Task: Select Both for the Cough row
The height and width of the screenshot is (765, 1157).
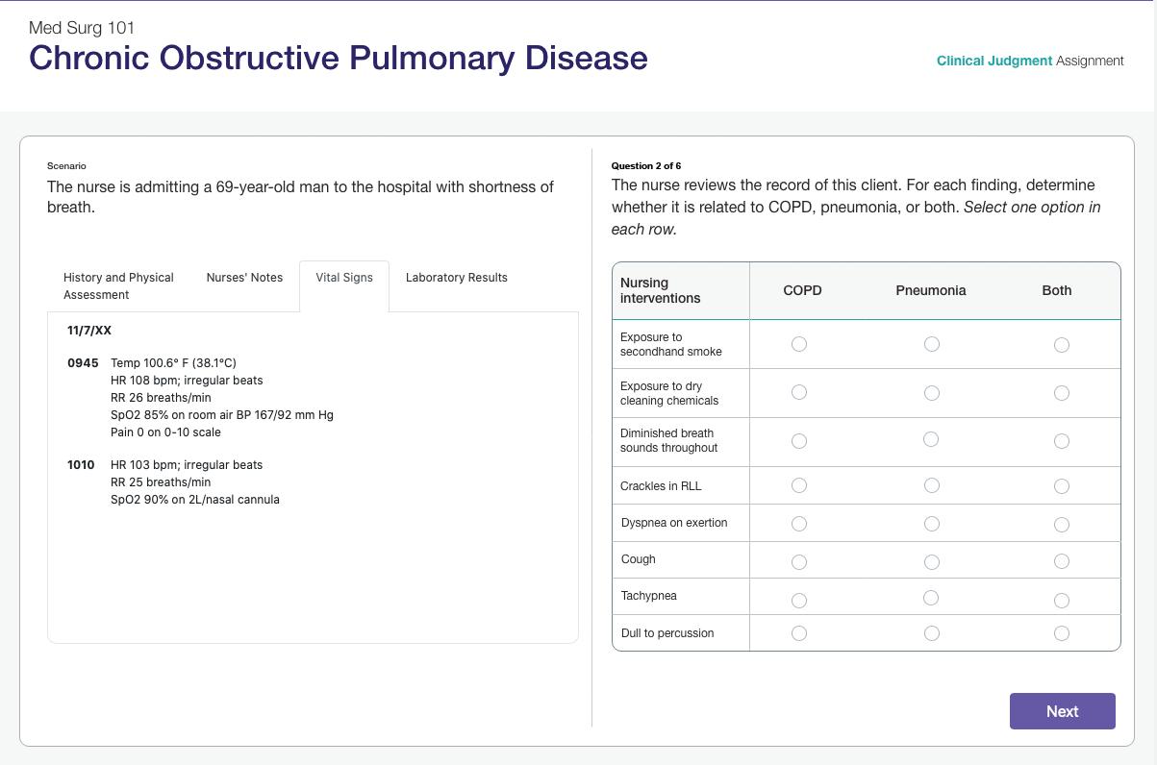Action: click(x=1062, y=561)
